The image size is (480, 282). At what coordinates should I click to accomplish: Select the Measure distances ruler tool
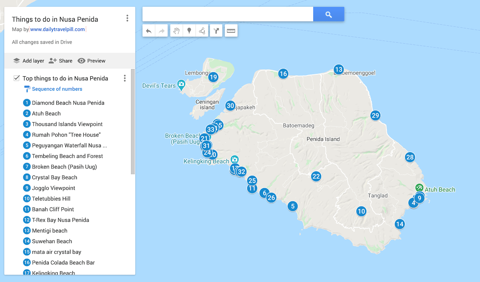(x=231, y=31)
